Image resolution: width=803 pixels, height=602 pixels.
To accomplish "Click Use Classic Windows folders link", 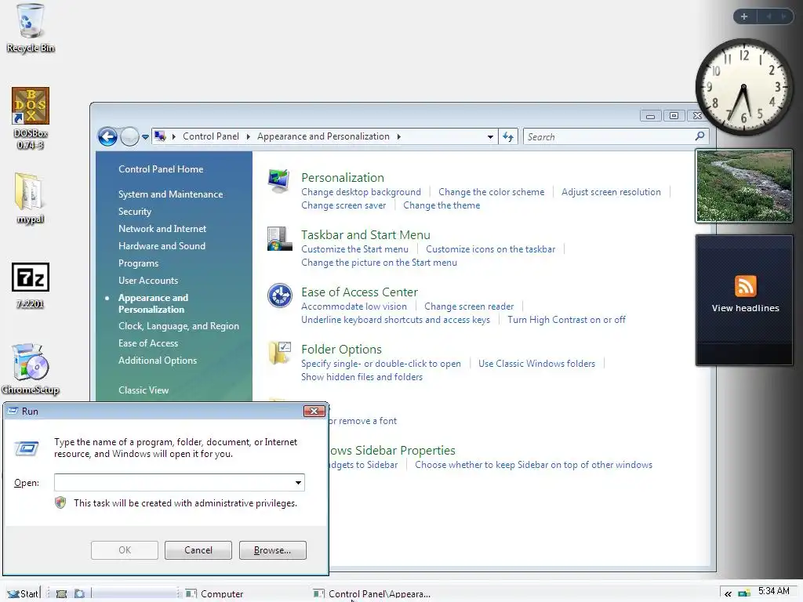I will point(536,364).
